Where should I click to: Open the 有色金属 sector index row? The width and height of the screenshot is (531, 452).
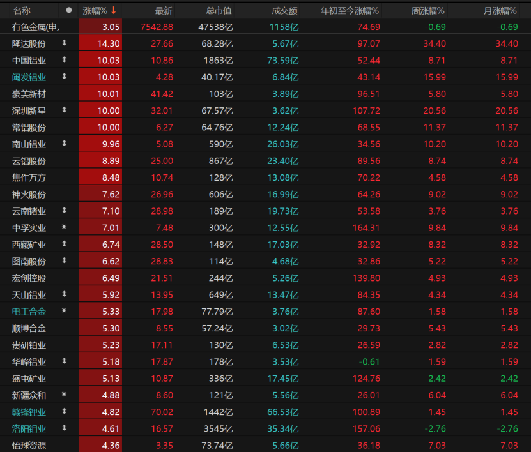35,27
